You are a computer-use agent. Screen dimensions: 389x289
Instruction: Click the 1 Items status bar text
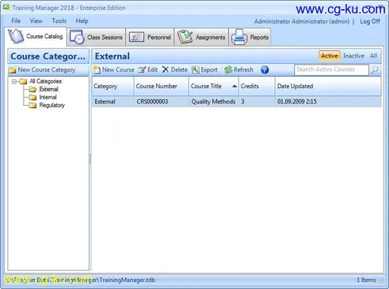point(366,280)
